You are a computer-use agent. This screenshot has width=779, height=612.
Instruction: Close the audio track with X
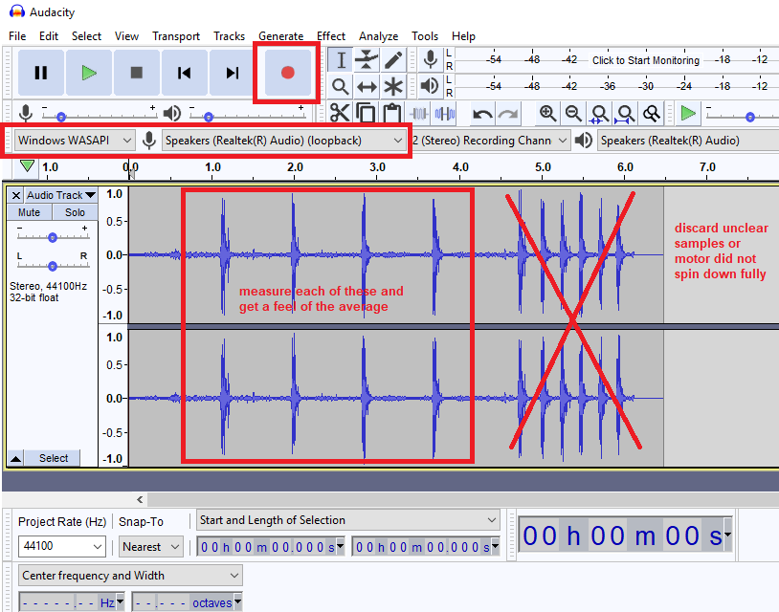click(15, 195)
